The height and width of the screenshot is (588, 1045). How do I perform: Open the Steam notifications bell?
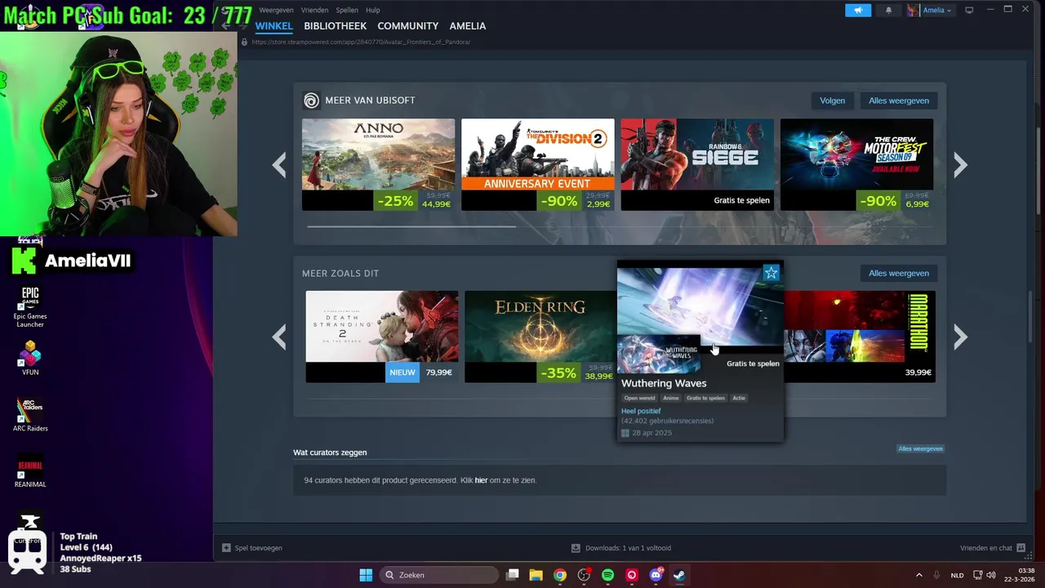pos(888,10)
